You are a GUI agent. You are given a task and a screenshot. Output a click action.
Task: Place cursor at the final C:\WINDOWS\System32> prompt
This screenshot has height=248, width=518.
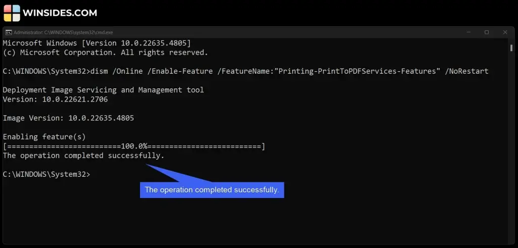[x=46, y=174]
